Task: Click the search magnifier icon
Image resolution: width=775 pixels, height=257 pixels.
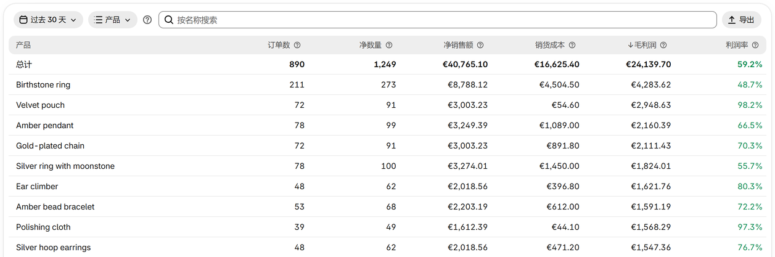Action: click(x=169, y=20)
